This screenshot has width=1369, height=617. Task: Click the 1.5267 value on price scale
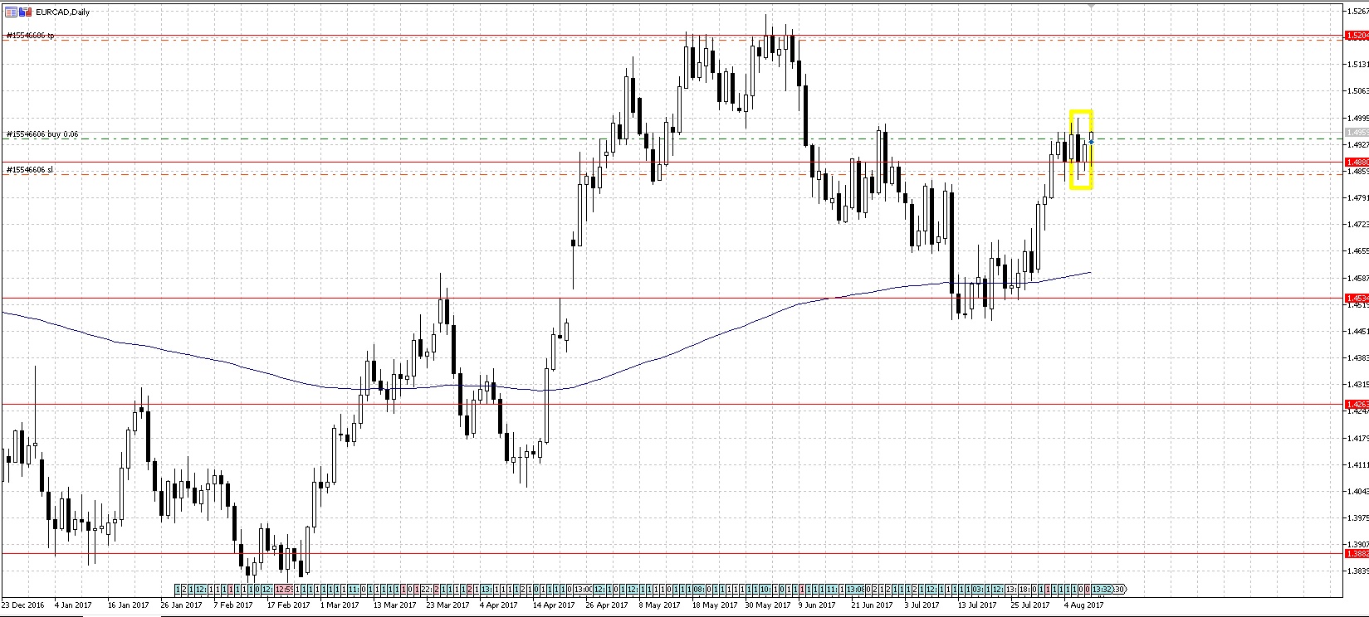pos(1358,11)
